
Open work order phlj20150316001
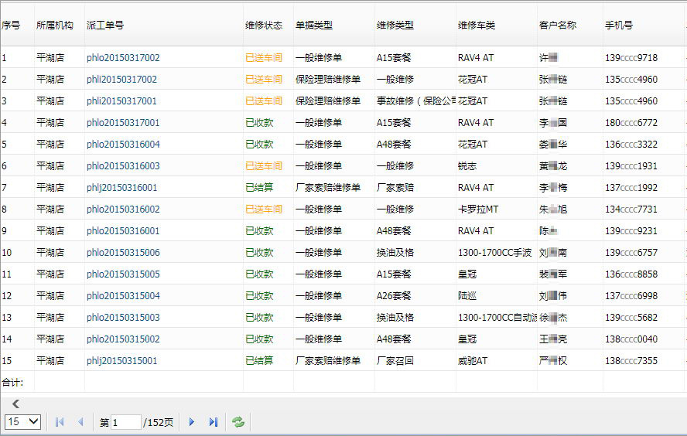tap(121, 188)
